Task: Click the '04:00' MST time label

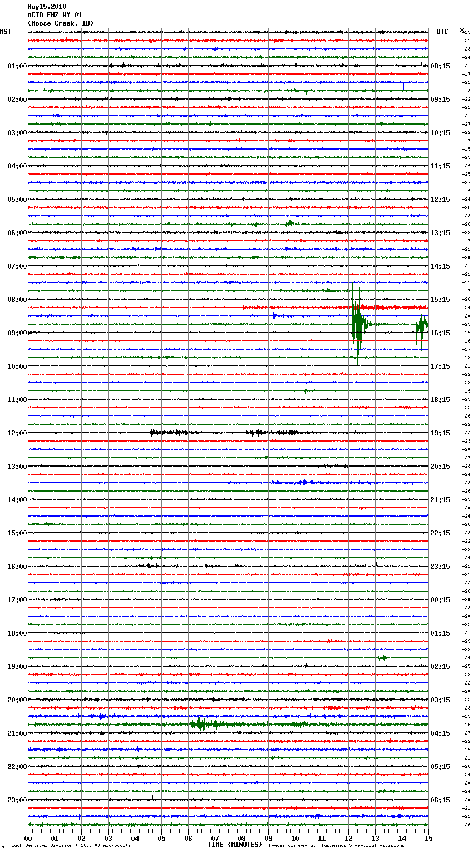Action: [x=17, y=166]
